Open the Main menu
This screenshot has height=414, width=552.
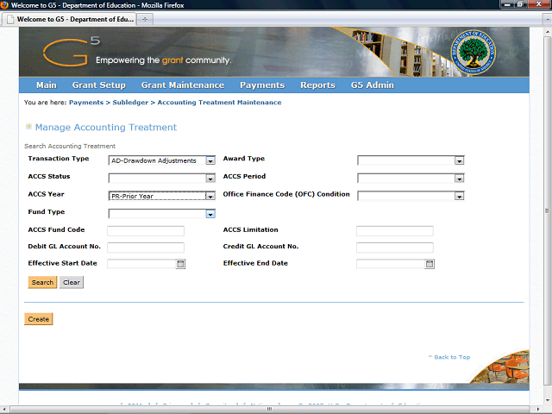pyautogui.click(x=47, y=85)
